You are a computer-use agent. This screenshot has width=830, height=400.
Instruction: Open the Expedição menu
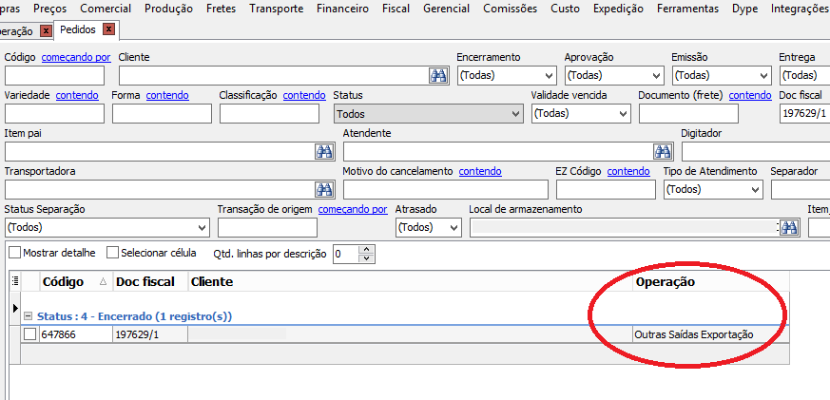coord(618,9)
